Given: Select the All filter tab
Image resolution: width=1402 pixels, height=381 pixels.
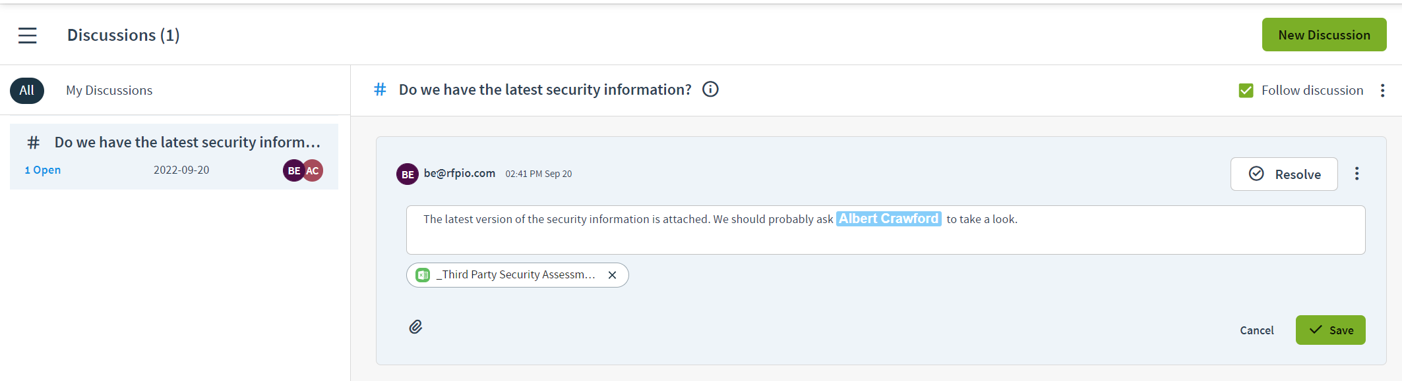Looking at the screenshot, I should [x=27, y=91].
